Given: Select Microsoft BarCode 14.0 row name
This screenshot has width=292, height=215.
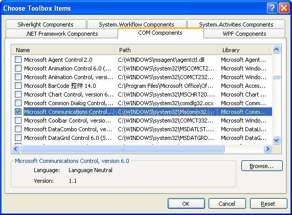Looking at the screenshot, I should click(x=60, y=86).
